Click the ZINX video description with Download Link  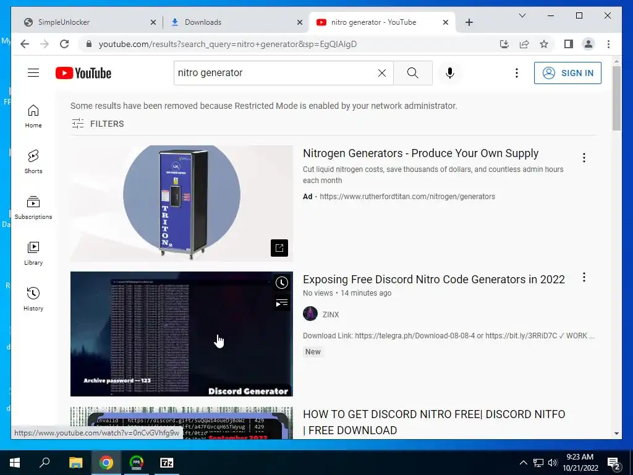(x=449, y=336)
